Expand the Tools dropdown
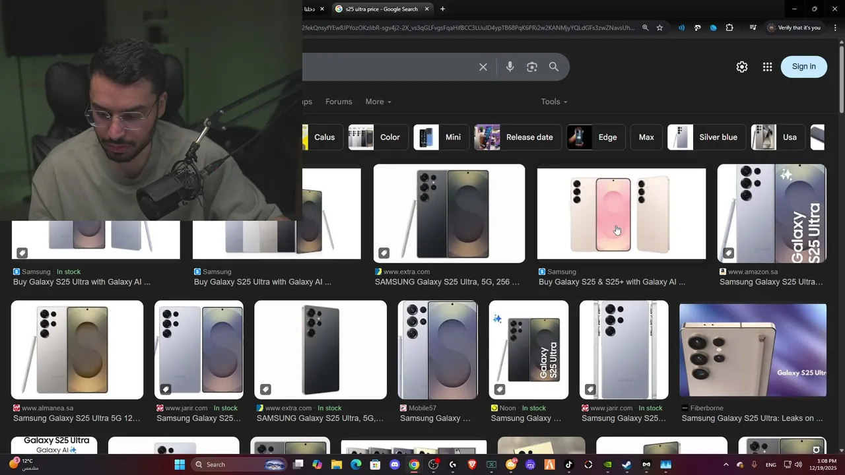Image resolution: width=845 pixels, height=475 pixels. tap(554, 102)
